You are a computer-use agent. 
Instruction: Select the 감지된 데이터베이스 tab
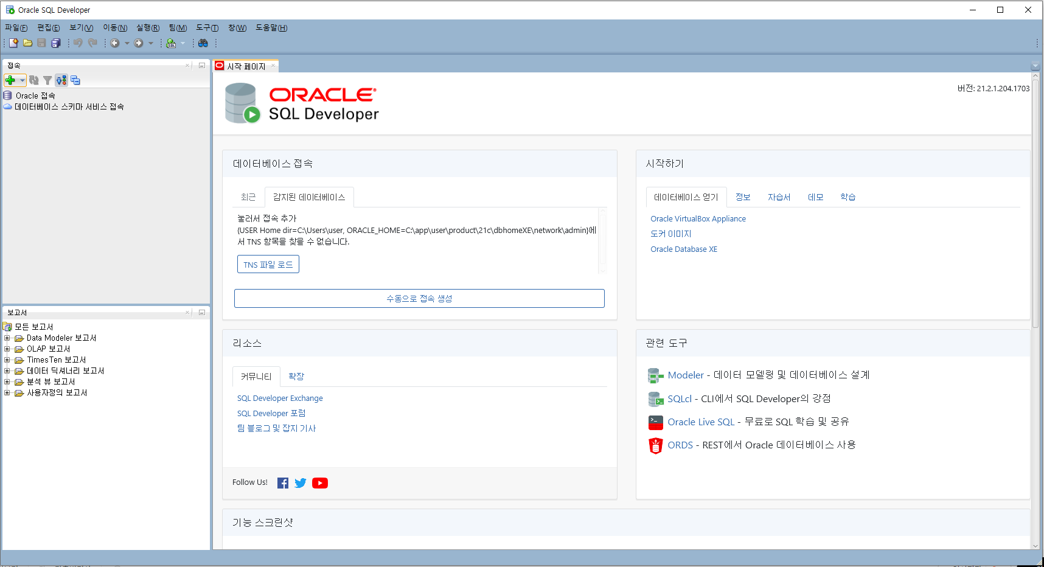tap(309, 197)
